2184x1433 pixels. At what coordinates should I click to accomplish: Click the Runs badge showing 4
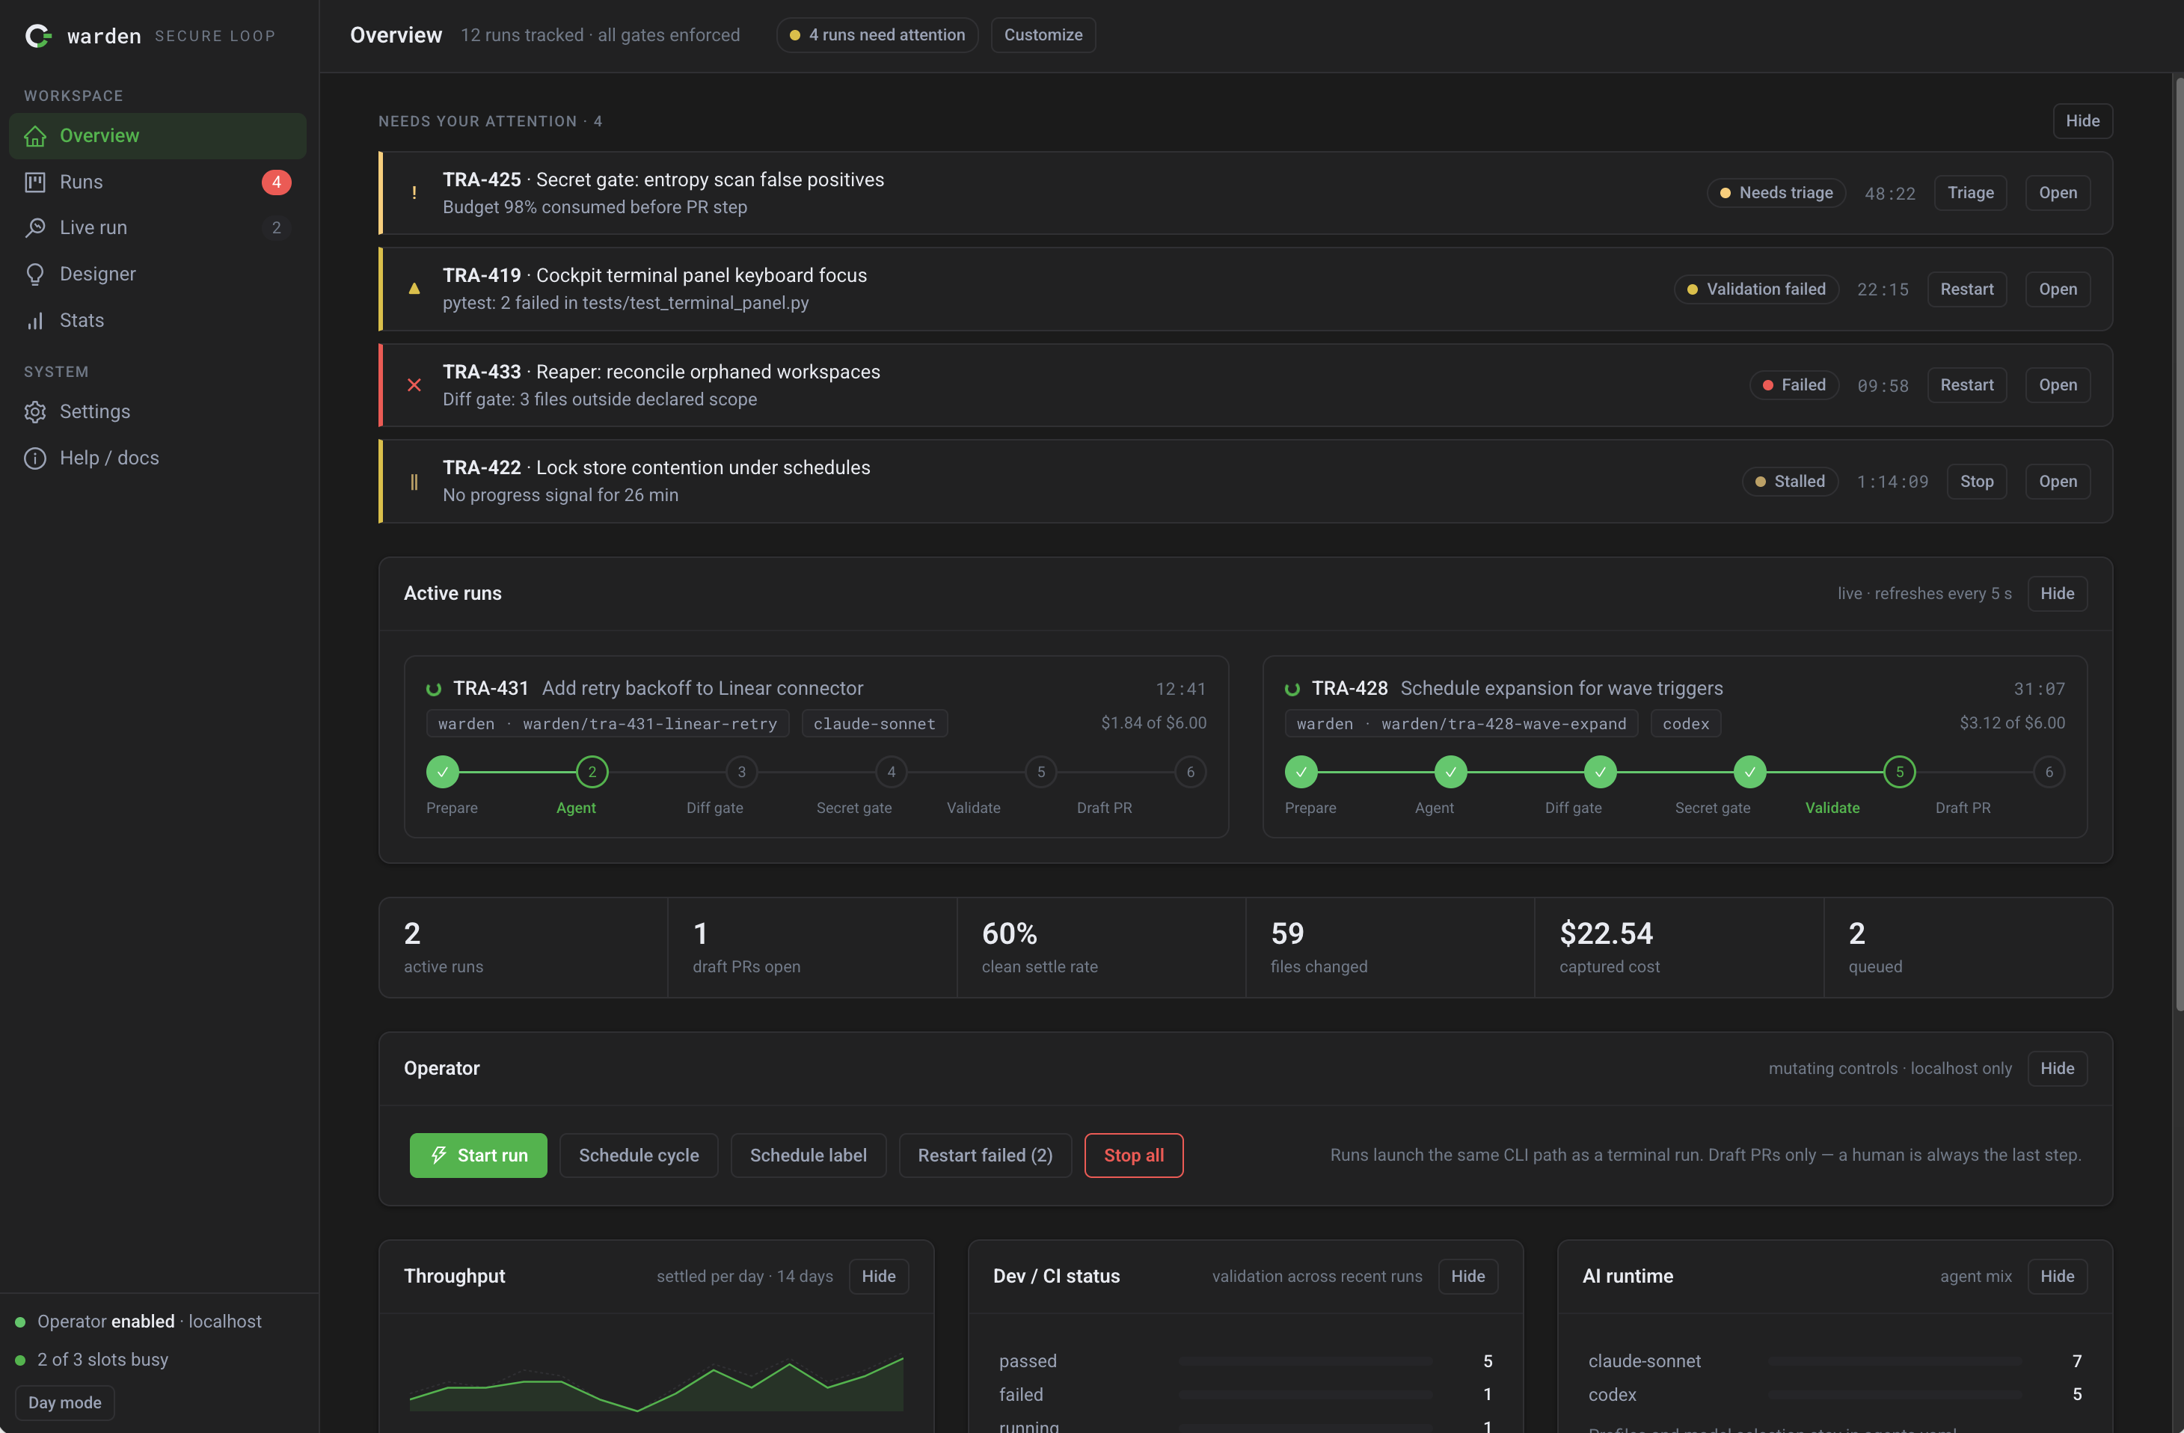click(276, 182)
